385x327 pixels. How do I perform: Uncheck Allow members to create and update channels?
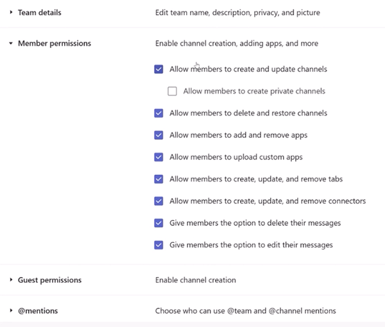pos(158,69)
